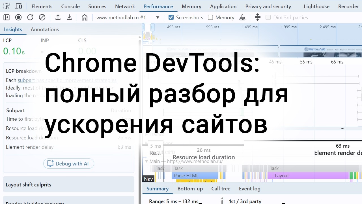Go to the Performance home icon
The width and height of the screenshot is (362, 204).
[x=85, y=17]
